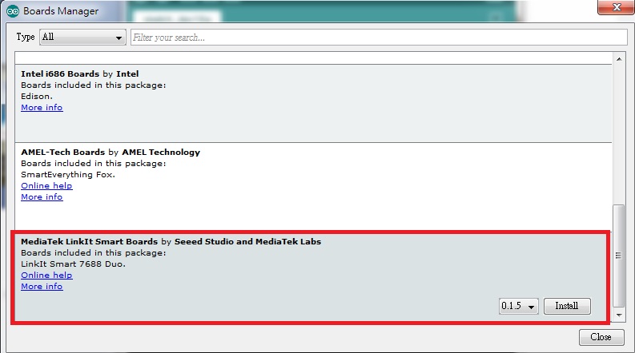Open Online help for MediaTek LinkIt Smart Boards
Viewport: 635px width, 353px height.
point(46,275)
